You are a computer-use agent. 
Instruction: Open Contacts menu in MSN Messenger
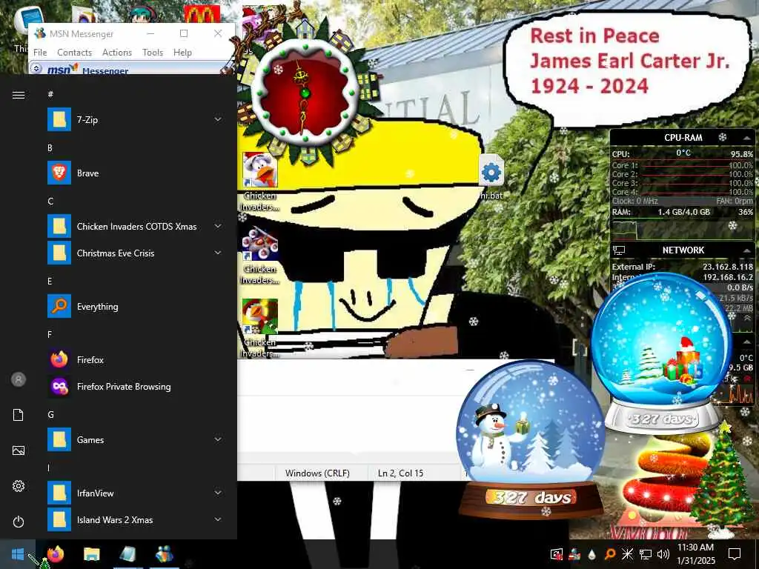click(x=75, y=53)
